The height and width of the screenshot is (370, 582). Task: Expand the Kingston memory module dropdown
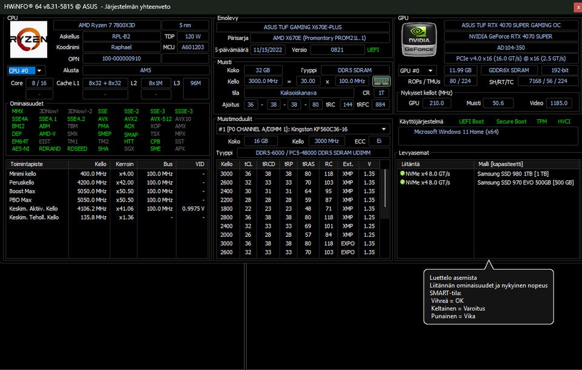click(x=384, y=129)
